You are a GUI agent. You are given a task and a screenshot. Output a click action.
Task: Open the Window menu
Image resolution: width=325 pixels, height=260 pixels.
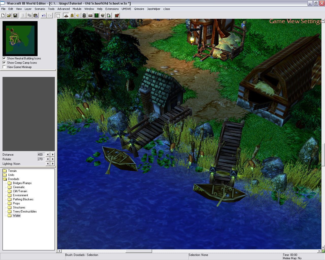[x=89, y=9]
